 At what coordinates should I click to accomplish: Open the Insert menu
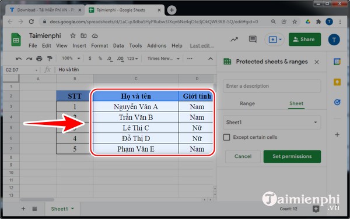click(79, 46)
